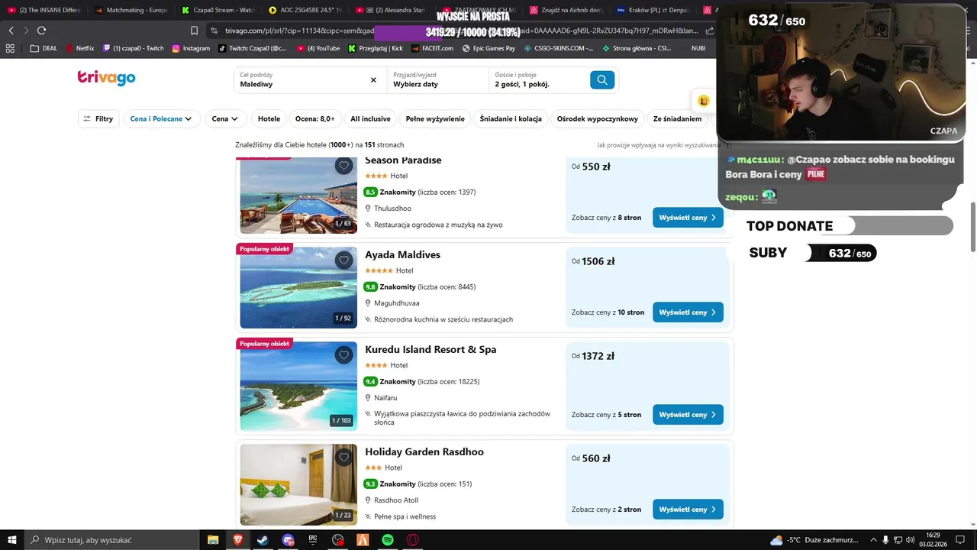Expand the Cena price dropdown
This screenshot has height=550, width=977.
[224, 118]
